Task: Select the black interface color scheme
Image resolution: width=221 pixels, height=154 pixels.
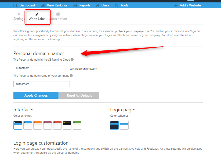Action: 67,125
